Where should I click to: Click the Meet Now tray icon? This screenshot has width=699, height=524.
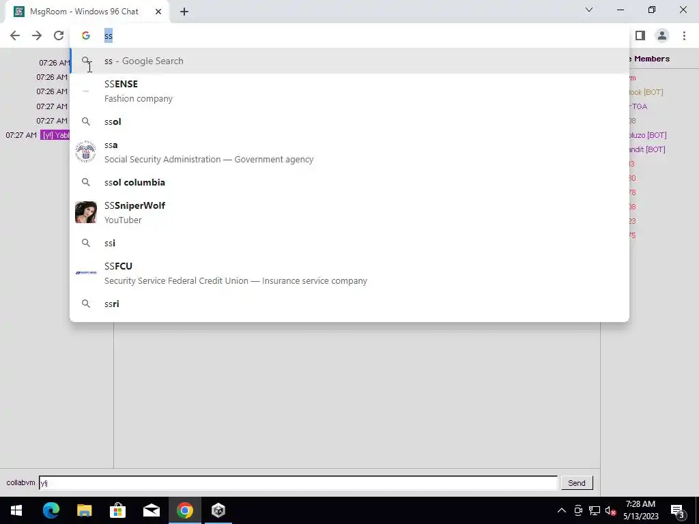click(578, 510)
